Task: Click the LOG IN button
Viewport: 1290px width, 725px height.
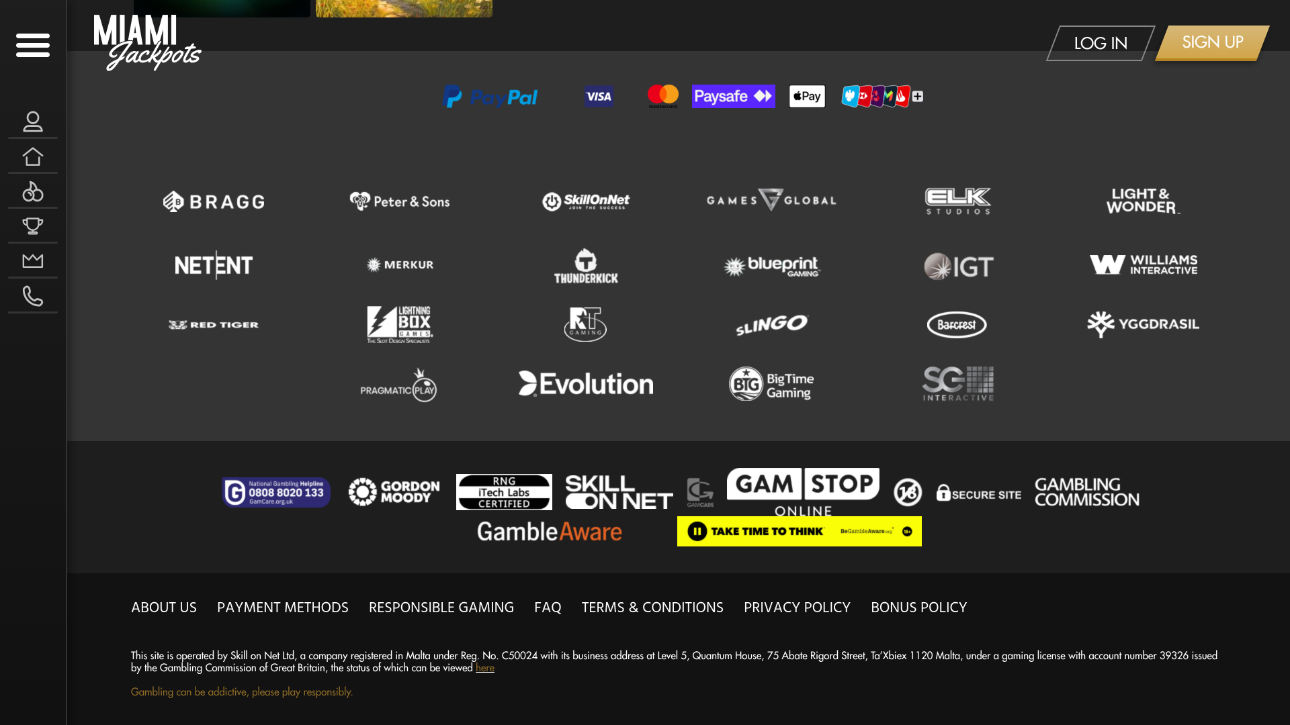Action: (1100, 42)
